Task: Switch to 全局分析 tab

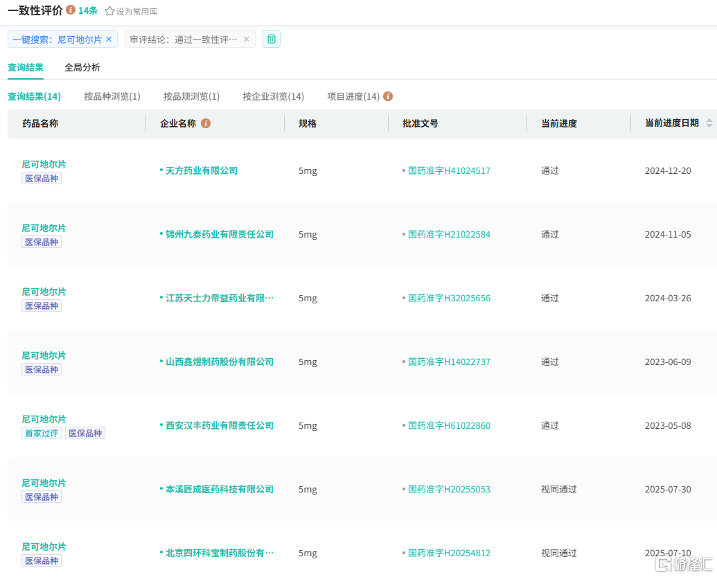Action: pyautogui.click(x=82, y=68)
